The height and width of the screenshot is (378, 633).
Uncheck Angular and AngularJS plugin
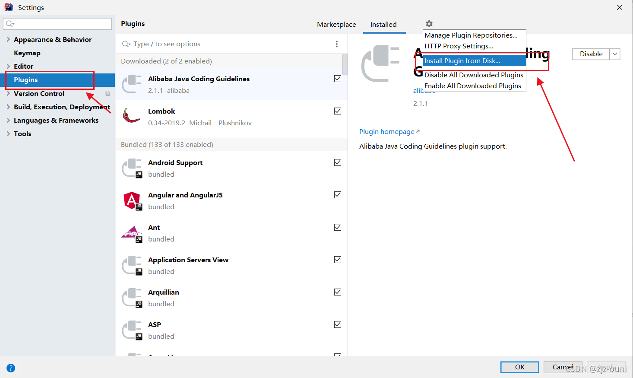338,195
